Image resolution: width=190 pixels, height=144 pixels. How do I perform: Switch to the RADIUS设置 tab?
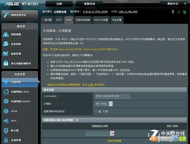pos(101,20)
